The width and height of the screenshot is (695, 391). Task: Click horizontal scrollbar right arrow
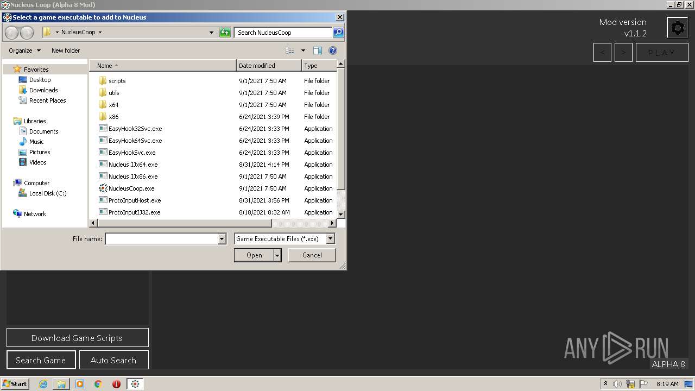332,223
